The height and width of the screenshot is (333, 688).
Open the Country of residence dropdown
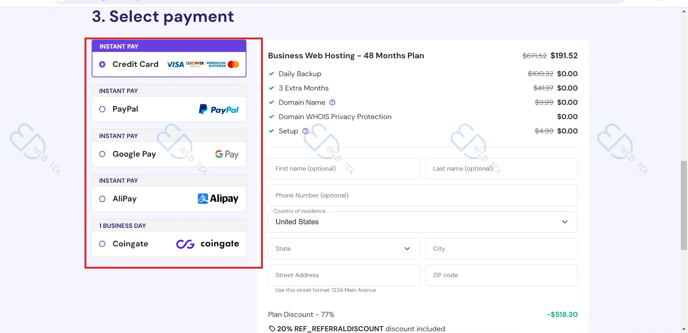pos(423,222)
